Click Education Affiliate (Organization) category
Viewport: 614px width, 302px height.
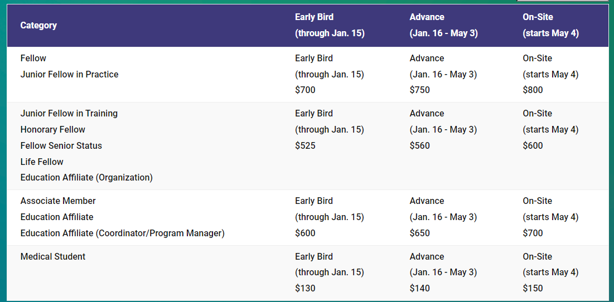pyautogui.click(x=86, y=177)
